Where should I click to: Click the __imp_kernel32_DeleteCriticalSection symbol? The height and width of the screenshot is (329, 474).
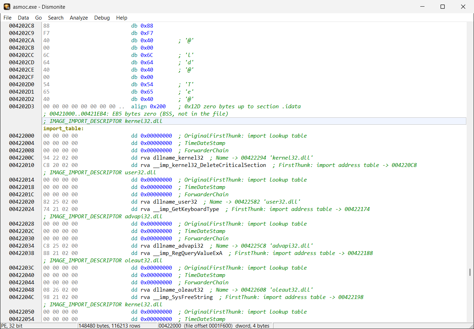[210, 165]
